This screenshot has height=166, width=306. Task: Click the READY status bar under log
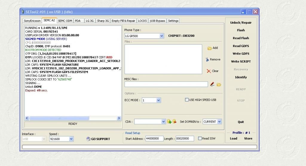coord(73,124)
